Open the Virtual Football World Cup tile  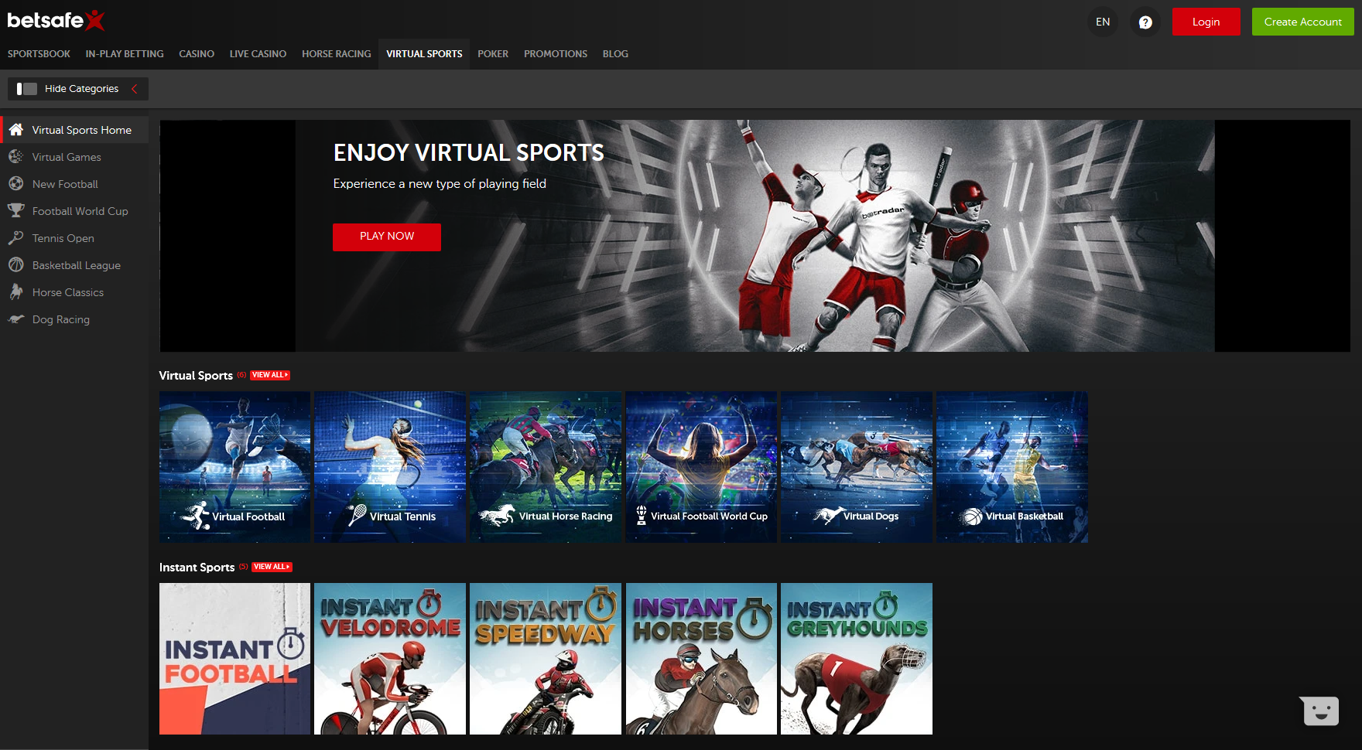pos(701,466)
